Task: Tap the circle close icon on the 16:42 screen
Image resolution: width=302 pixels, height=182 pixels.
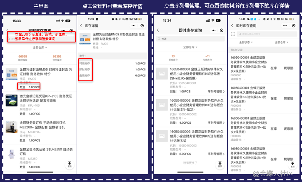Action: pos(294,26)
